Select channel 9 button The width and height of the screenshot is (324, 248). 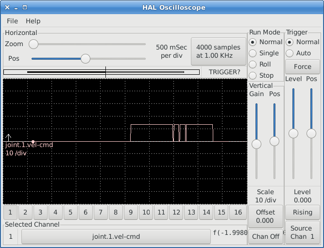131,212
